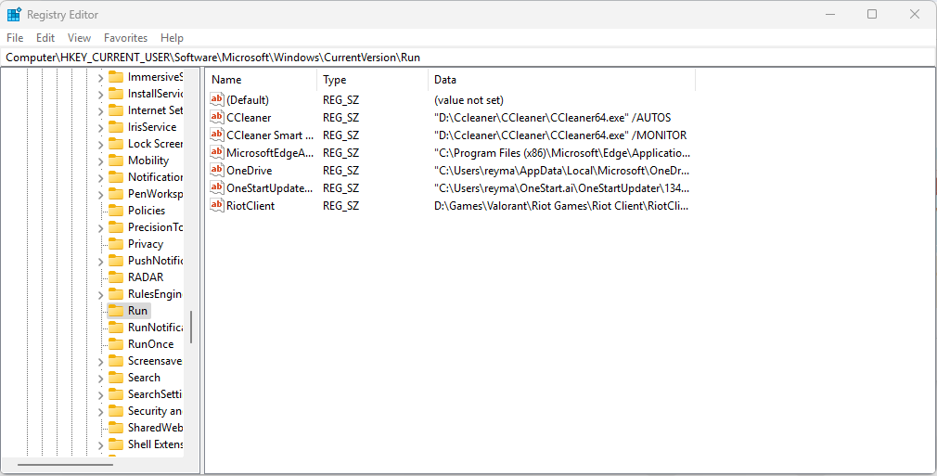This screenshot has height=476, width=937.
Task: Expand the InstallServic key
Action: [100, 94]
